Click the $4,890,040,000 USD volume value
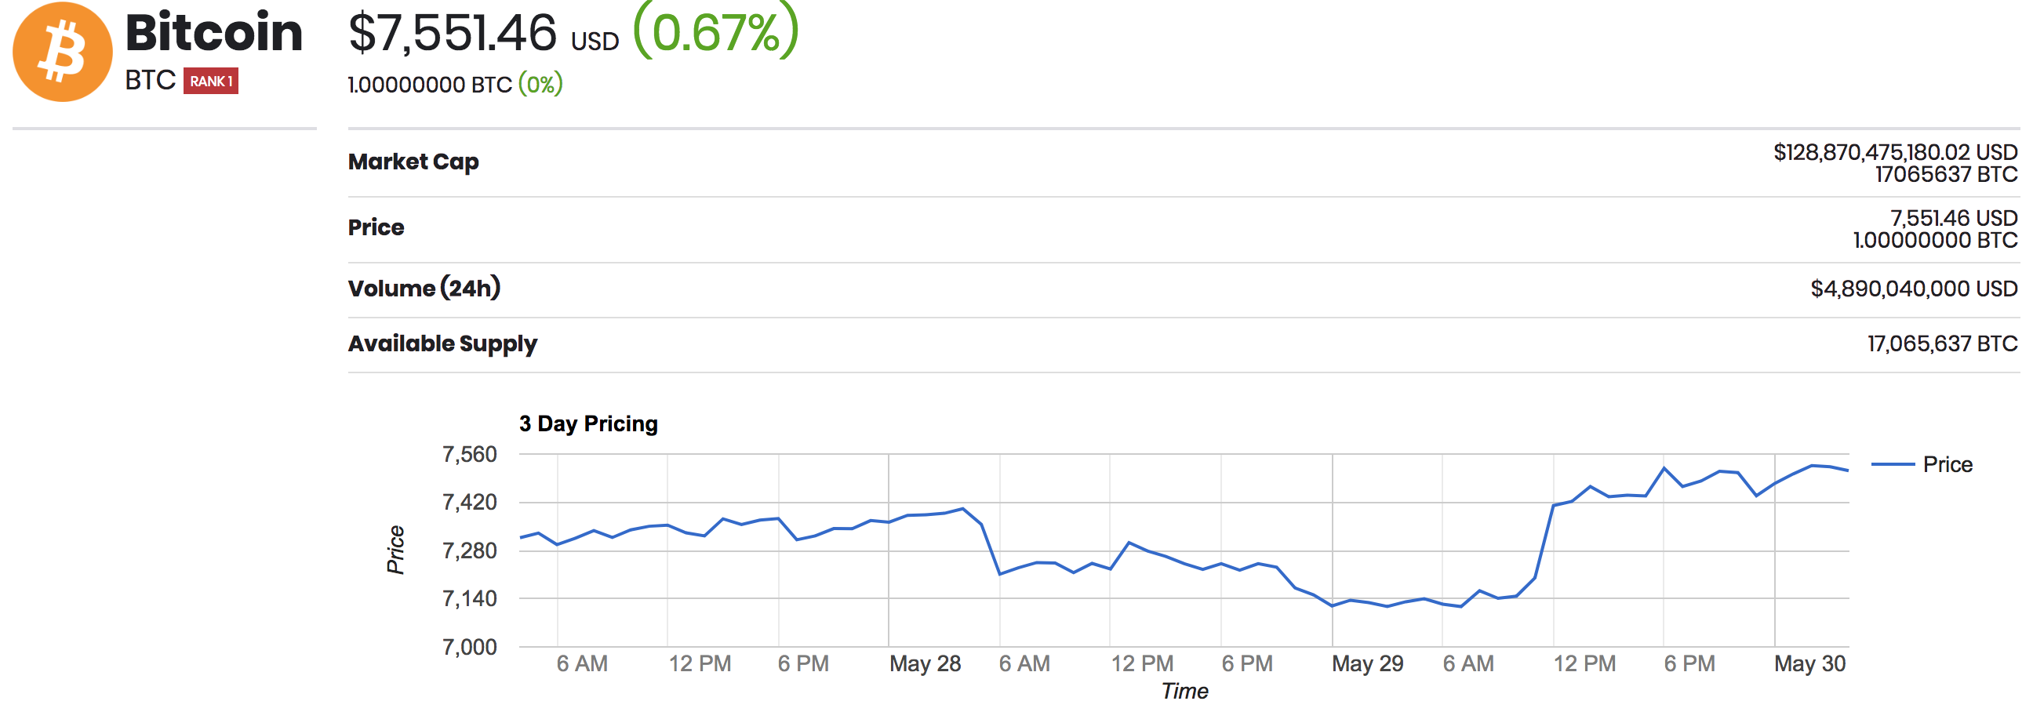Screen dimensions: 2033x712 1914,289
